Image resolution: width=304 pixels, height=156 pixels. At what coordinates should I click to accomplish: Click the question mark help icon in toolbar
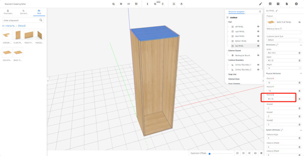pos(278,4)
